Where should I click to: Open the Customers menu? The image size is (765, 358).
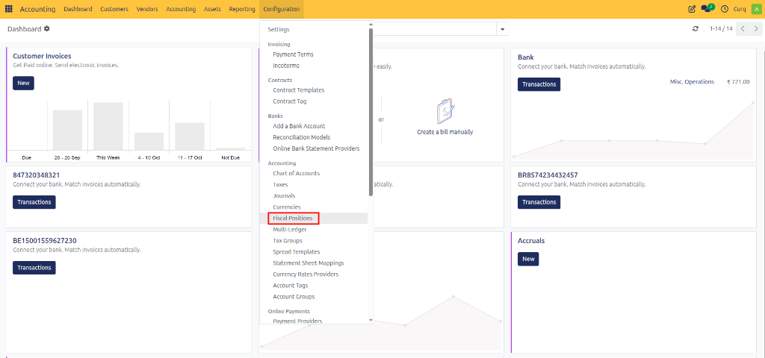coord(114,9)
